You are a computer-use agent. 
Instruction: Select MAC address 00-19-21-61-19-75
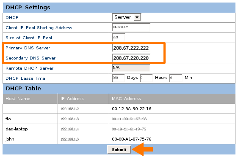click(129, 129)
